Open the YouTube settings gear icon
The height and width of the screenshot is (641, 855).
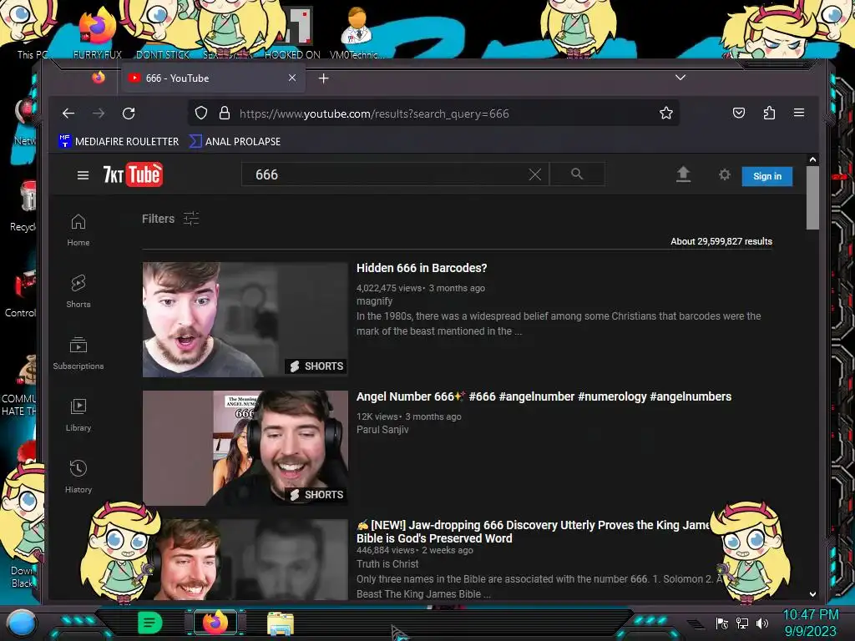[x=724, y=174]
